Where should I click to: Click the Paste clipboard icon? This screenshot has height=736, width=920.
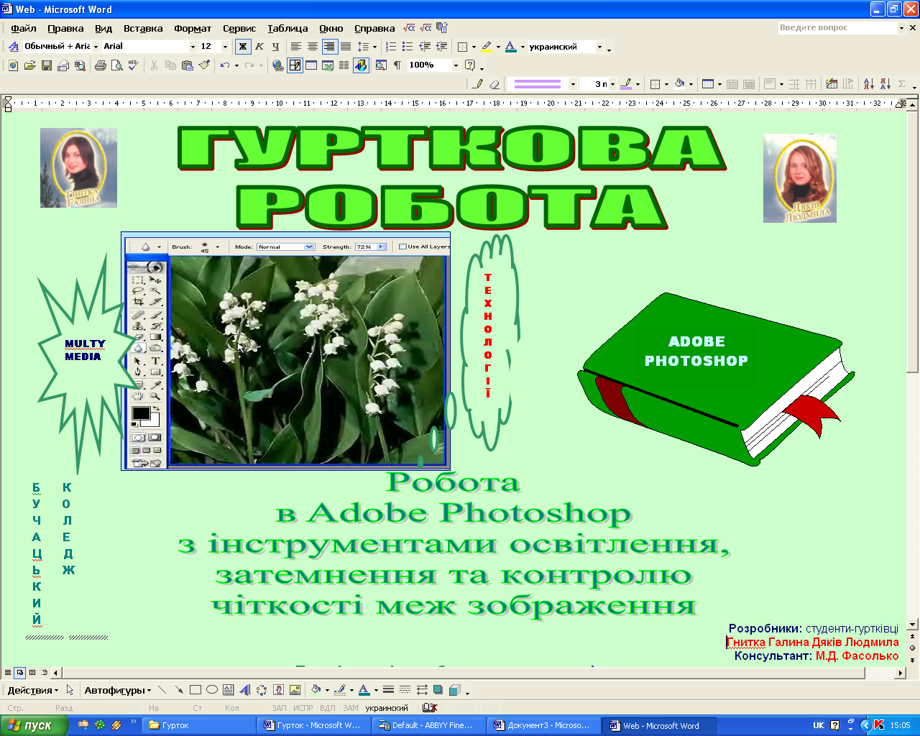coord(188,65)
